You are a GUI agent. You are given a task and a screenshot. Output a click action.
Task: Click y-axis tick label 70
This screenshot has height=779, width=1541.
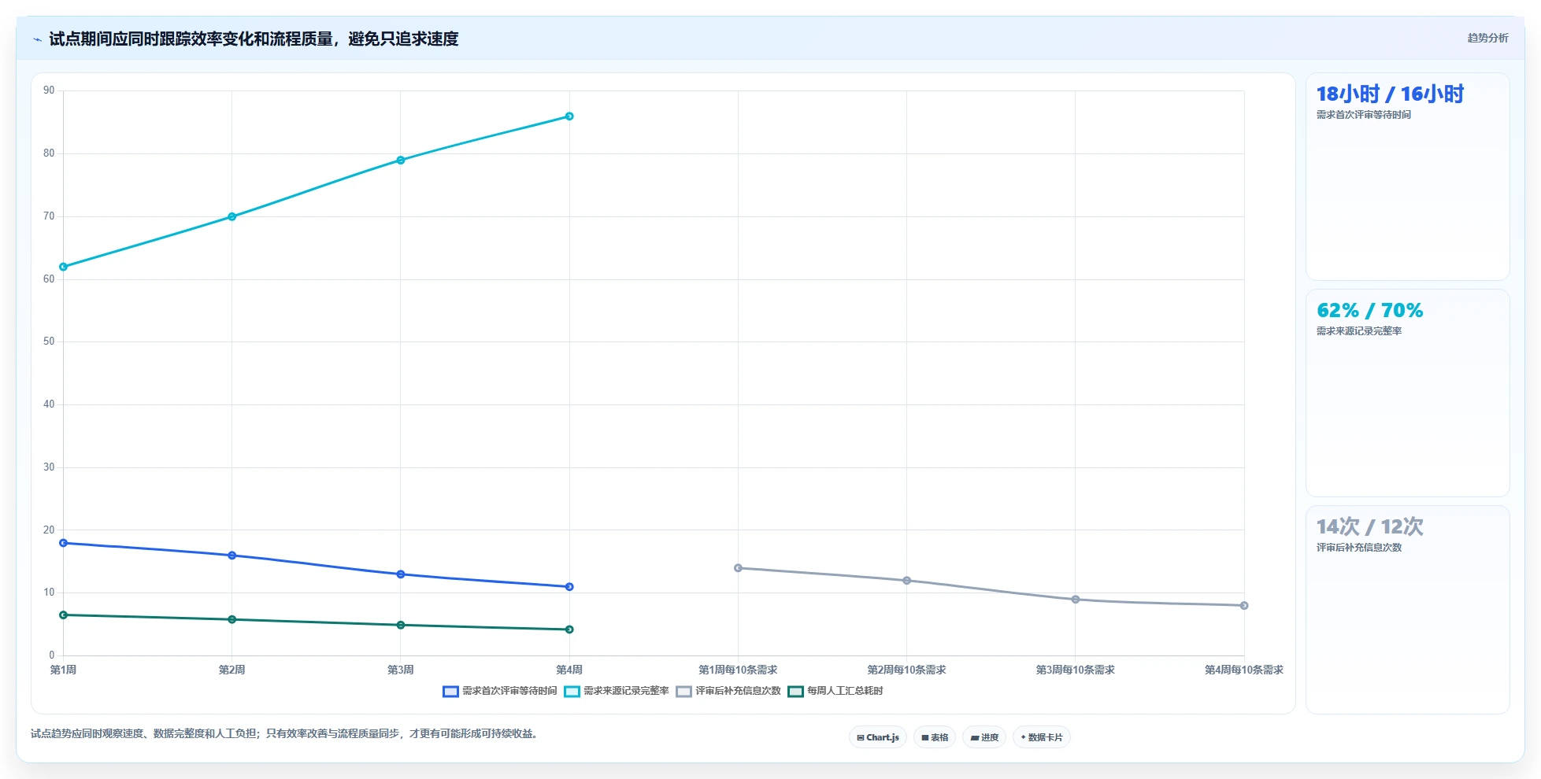tap(49, 216)
